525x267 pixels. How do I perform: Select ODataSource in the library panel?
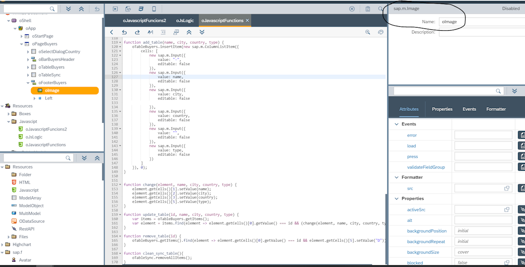31,221
